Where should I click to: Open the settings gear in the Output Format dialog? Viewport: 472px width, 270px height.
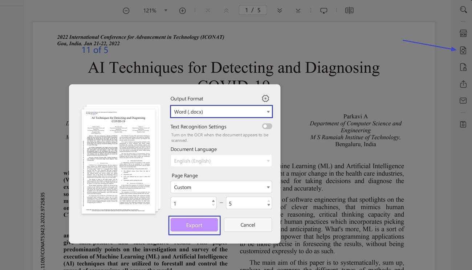(265, 98)
